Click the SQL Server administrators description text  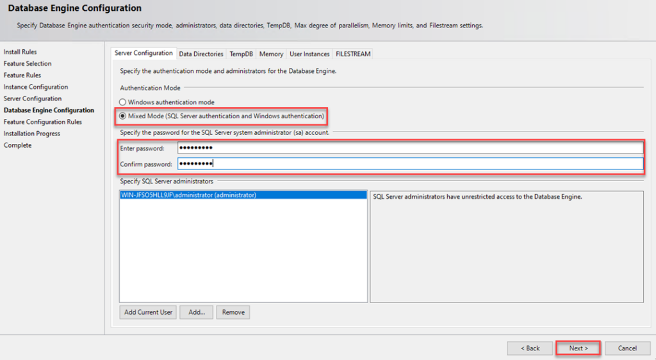click(x=477, y=197)
